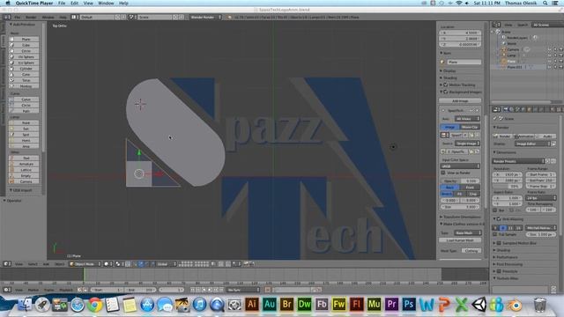Viewport: 564px width, 317px height.
Task: Add a Plane mesh from Add Primitive
Action: (24, 39)
